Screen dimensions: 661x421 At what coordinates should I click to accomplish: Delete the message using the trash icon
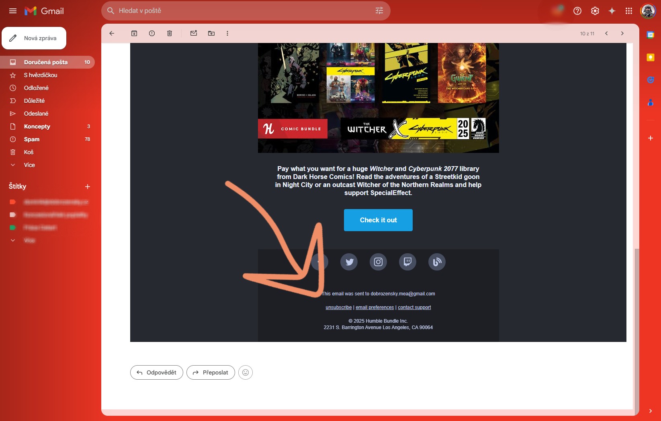[x=169, y=33]
